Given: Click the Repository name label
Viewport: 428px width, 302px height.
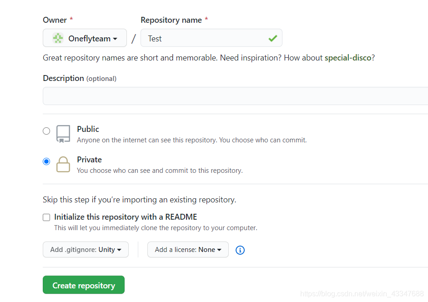Looking at the screenshot, I should pos(171,20).
